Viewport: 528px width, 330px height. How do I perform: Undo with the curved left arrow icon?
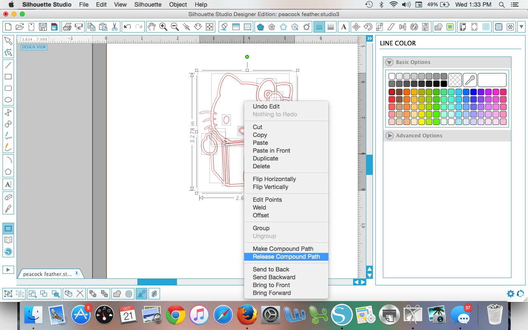point(127,27)
